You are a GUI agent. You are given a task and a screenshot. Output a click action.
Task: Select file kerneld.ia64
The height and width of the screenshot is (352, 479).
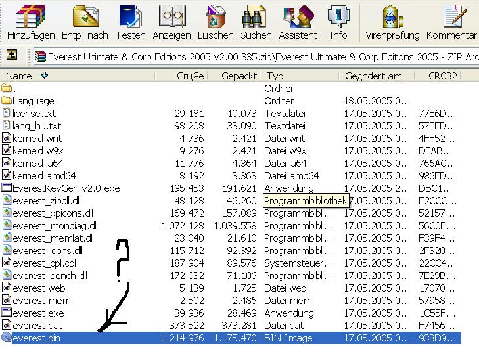point(38,164)
